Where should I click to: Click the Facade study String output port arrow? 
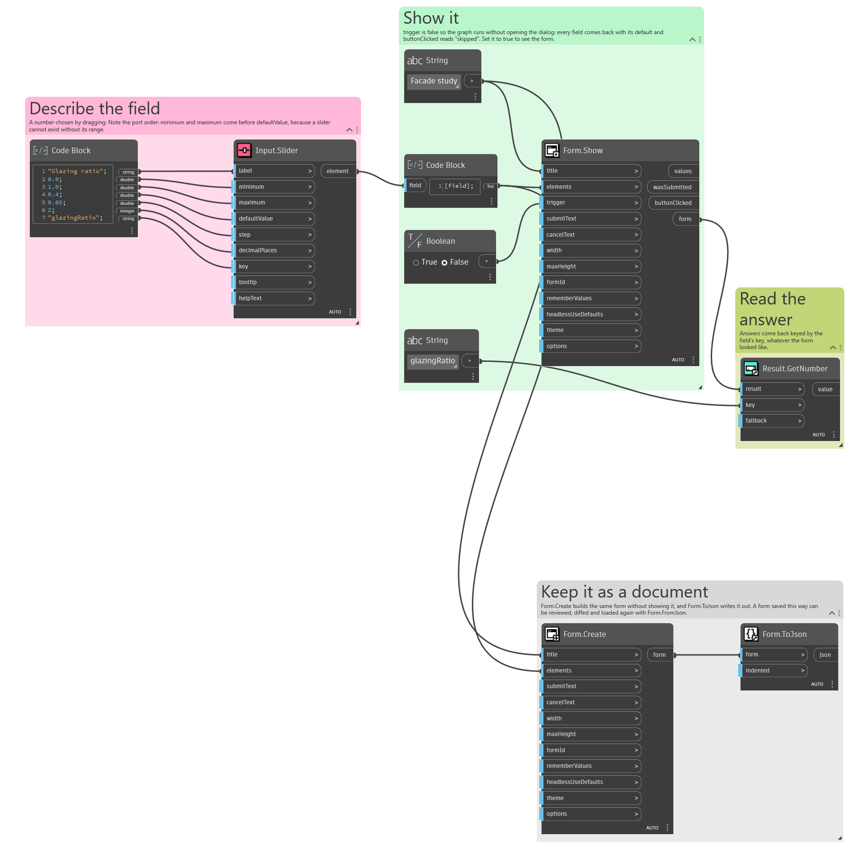tap(472, 81)
